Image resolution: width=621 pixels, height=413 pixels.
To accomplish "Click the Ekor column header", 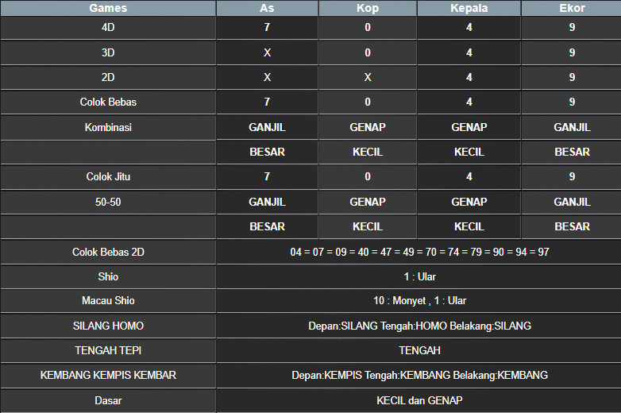I will click(572, 8).
